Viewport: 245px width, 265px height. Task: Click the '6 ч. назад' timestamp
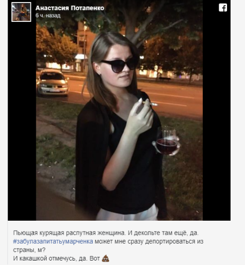pyautogui.click(x=48, y=15)
